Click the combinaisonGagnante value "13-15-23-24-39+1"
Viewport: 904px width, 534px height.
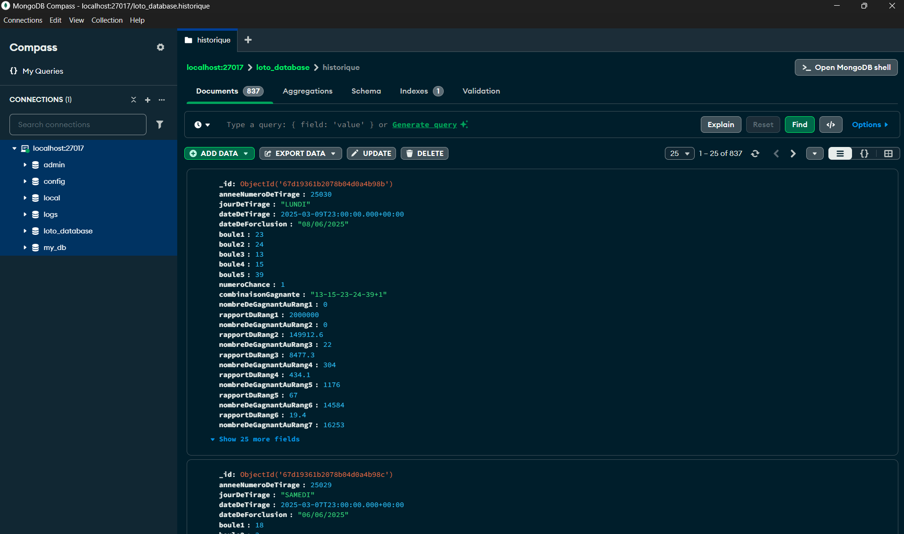(x=348, y=294)
